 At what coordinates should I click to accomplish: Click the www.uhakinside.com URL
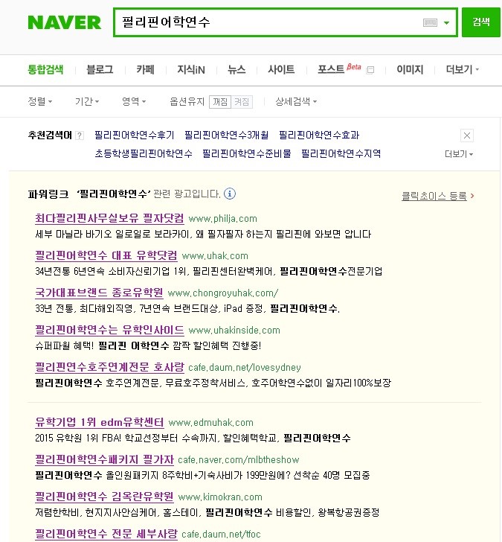[x=234, y=331]
